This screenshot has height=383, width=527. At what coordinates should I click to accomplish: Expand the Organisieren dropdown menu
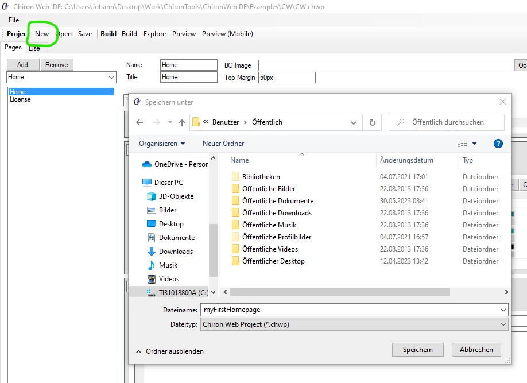[x=162, y=144]
